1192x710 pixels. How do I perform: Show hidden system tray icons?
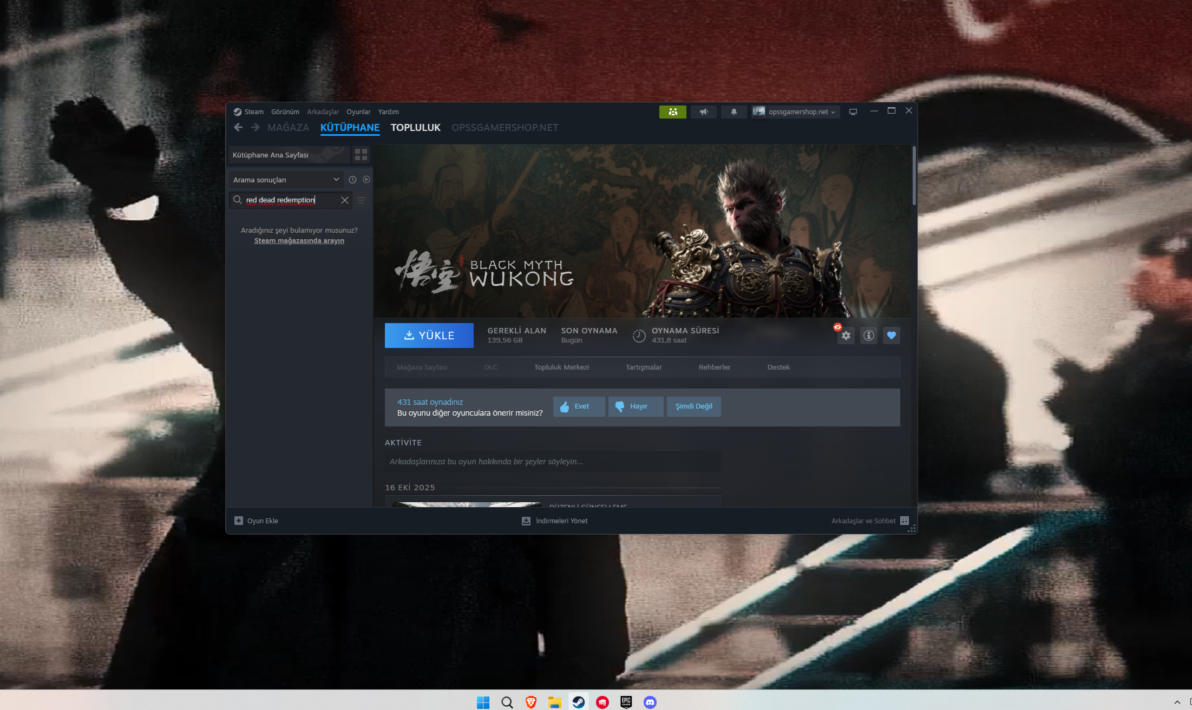tap(1177, 702)
